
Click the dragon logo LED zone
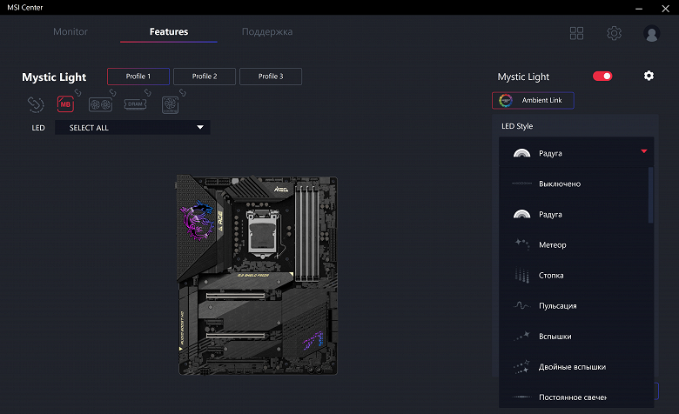(x=197, y=220)
